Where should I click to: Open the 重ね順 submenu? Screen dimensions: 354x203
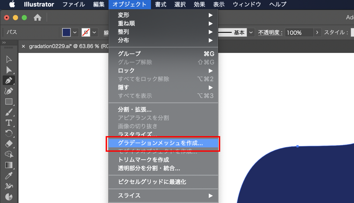point(163,23)
